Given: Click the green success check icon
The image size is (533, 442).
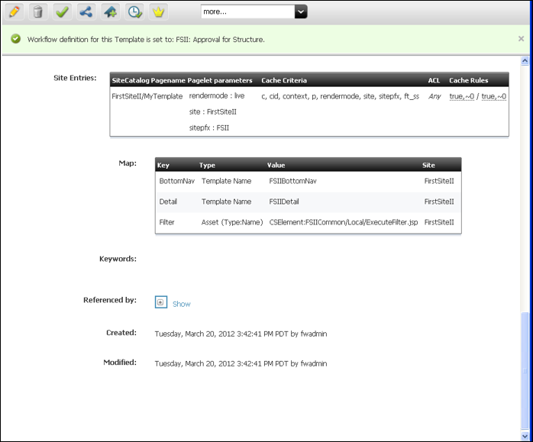Looking at the screenshot, I should [x=15, y=39].
